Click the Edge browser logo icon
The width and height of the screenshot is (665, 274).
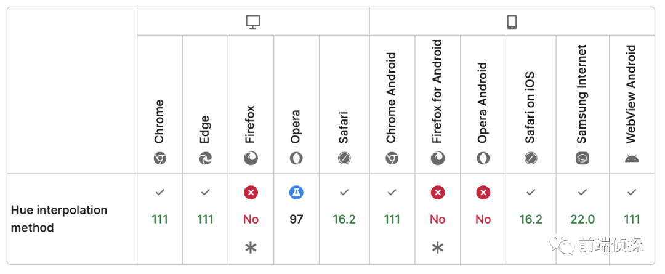[205, 159]
